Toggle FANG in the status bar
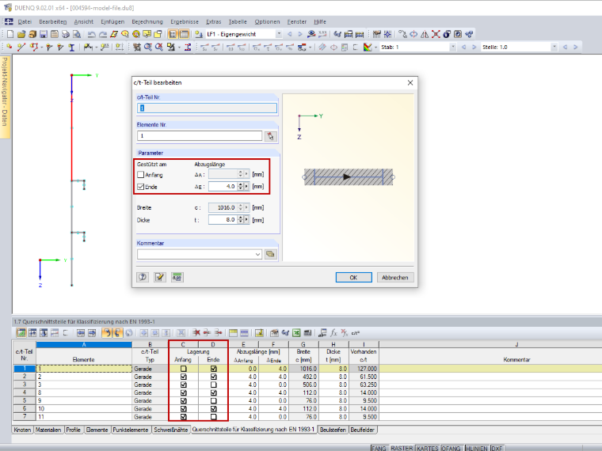 [379, 448]
